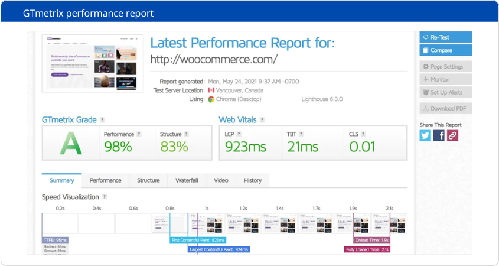Click the 923ms LCP value
Screen dimensions: 499x266
click(x=245, y=147)
